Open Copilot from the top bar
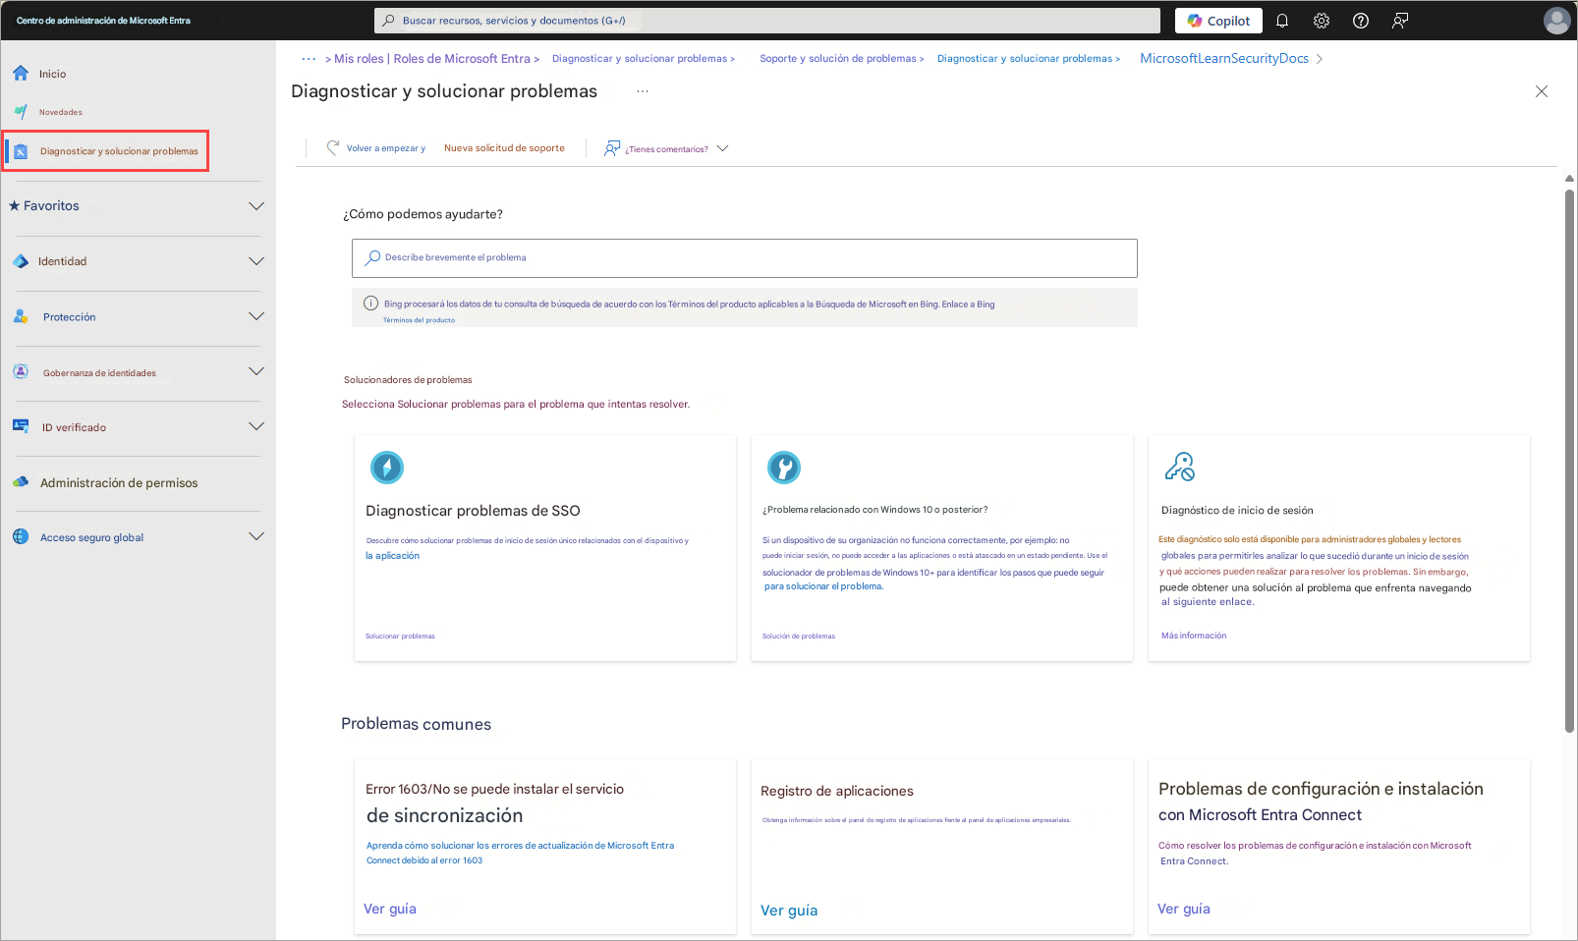This screenshot has height=941, width=1578. 1218,21
